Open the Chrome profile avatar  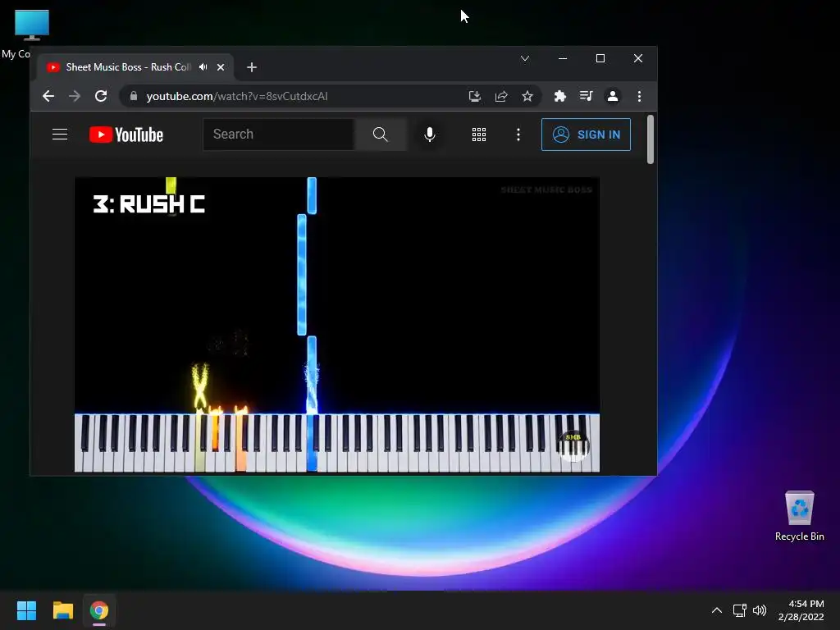click(612, 96)
